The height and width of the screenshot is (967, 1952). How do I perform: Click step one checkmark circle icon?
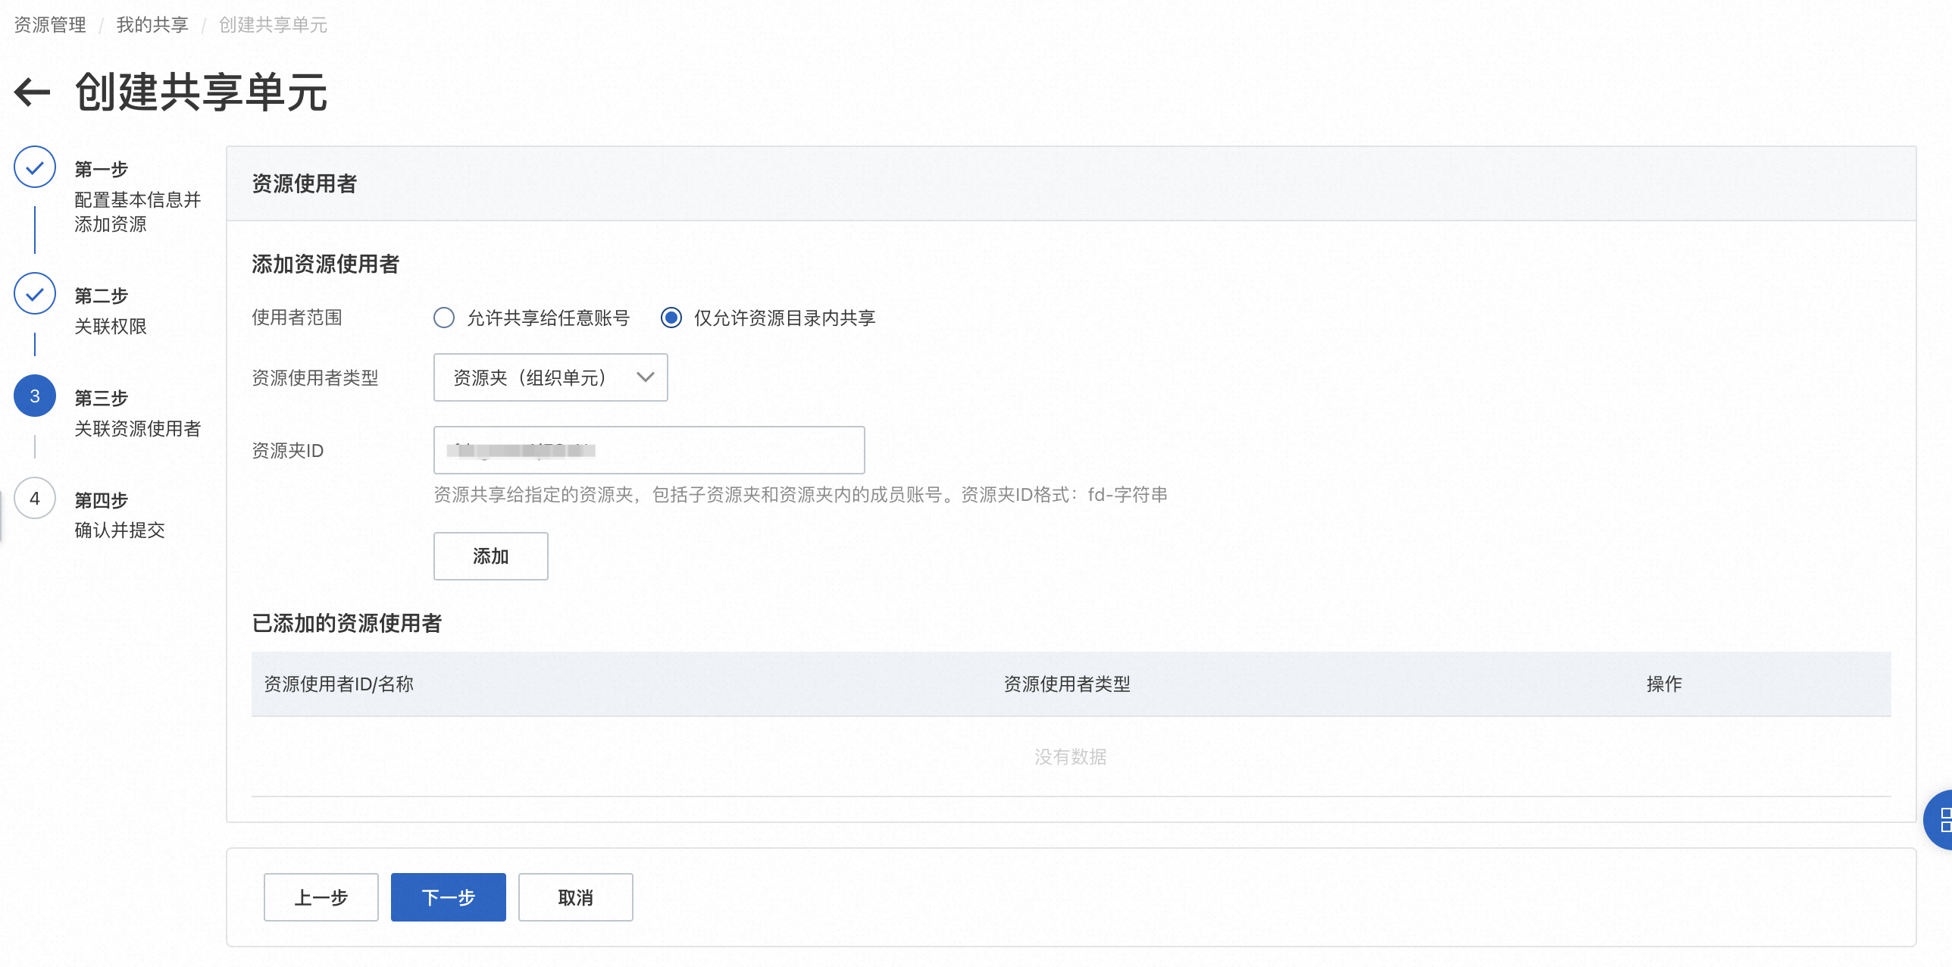(x=35, y=167)
